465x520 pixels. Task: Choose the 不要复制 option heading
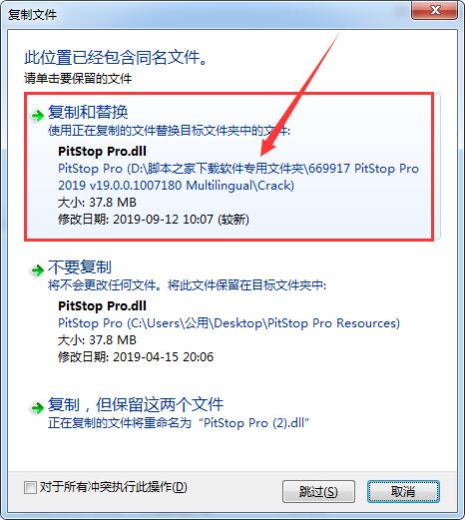[x=80, y=266]
